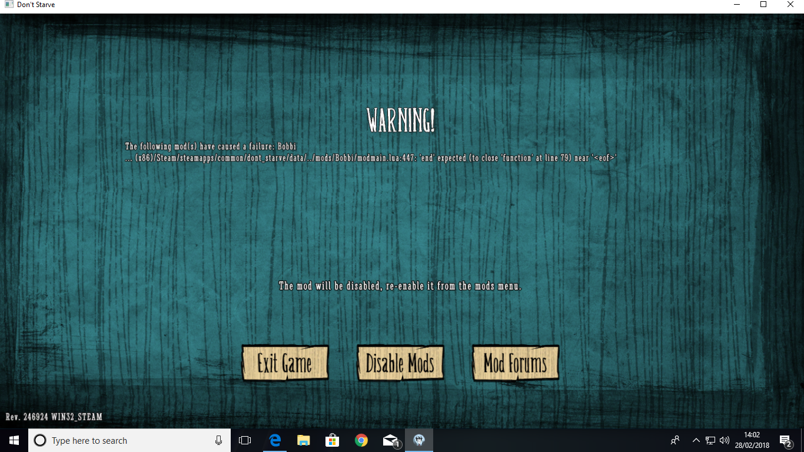Click the Exit Game button

(285, 363)
